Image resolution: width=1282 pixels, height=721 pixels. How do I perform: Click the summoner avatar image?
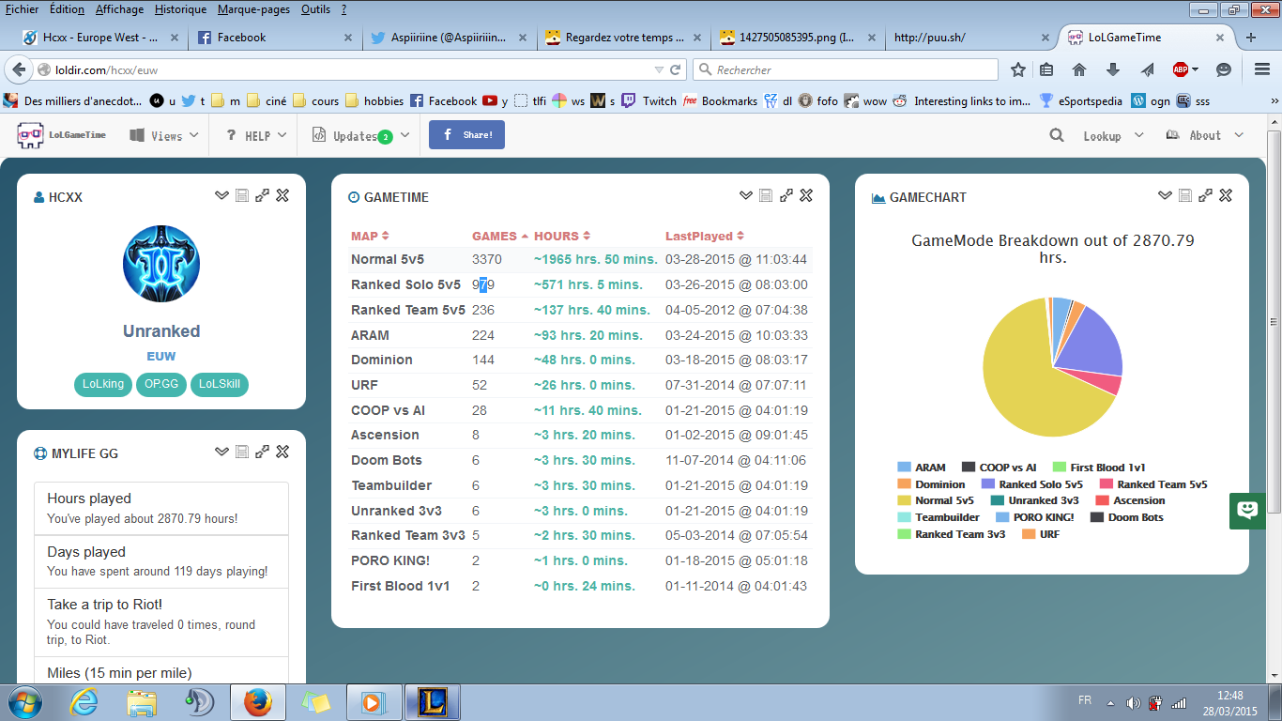click(161, 264)
